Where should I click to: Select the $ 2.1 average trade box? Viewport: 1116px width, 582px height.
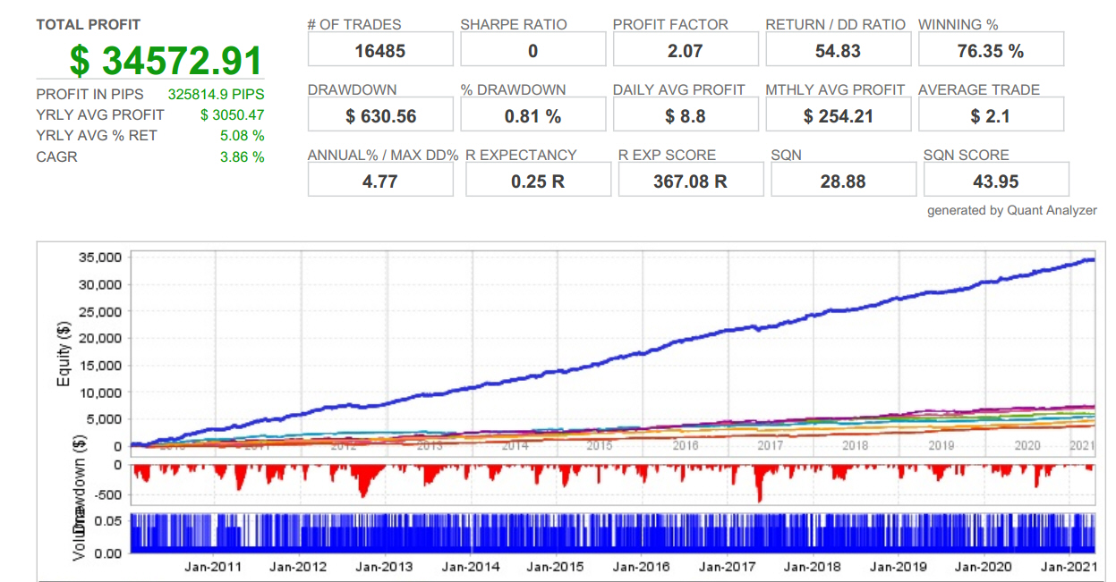pyautogui.click(x=991, y=115)
